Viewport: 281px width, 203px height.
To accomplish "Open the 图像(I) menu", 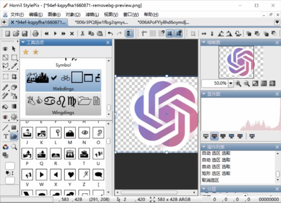I will tap(54, 15).
